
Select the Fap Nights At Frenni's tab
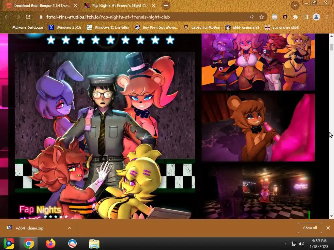pos(120,6)
